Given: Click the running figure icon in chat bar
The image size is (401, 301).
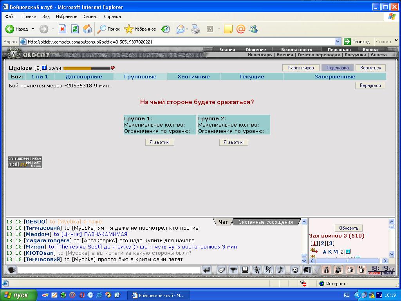Looking at the screenshot, I should 257,270.
